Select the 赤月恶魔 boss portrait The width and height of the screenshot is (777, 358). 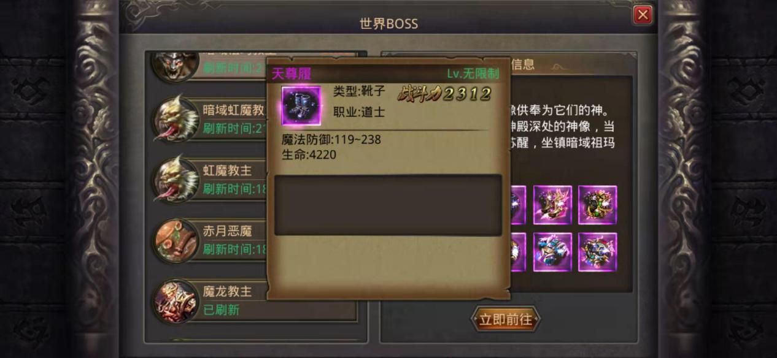coord(176,240)
